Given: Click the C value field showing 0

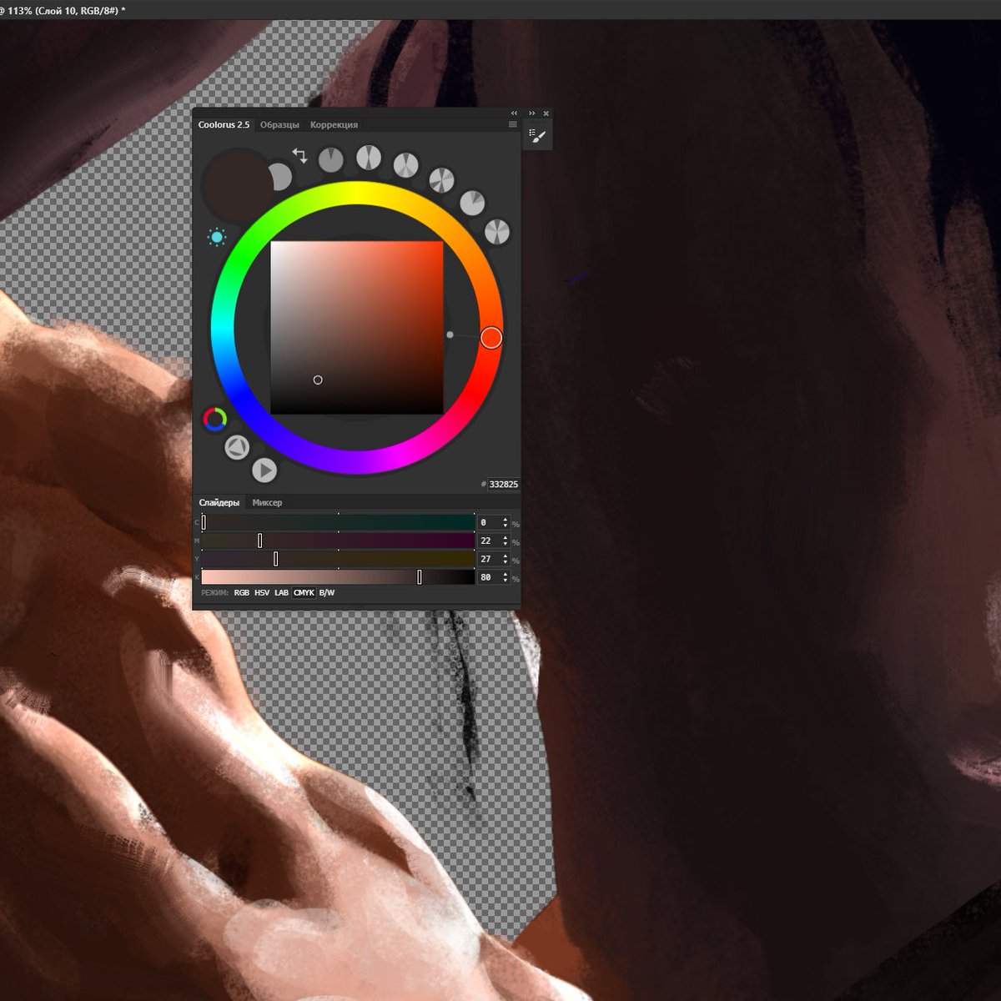Looking at the screenshot, I should [489, 522].
